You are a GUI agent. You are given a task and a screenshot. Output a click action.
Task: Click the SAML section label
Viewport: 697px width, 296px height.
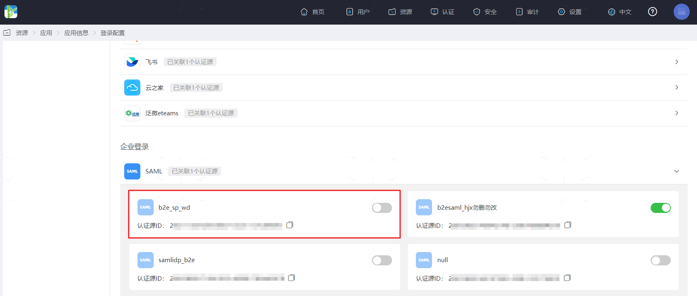[x=154, y=171]
